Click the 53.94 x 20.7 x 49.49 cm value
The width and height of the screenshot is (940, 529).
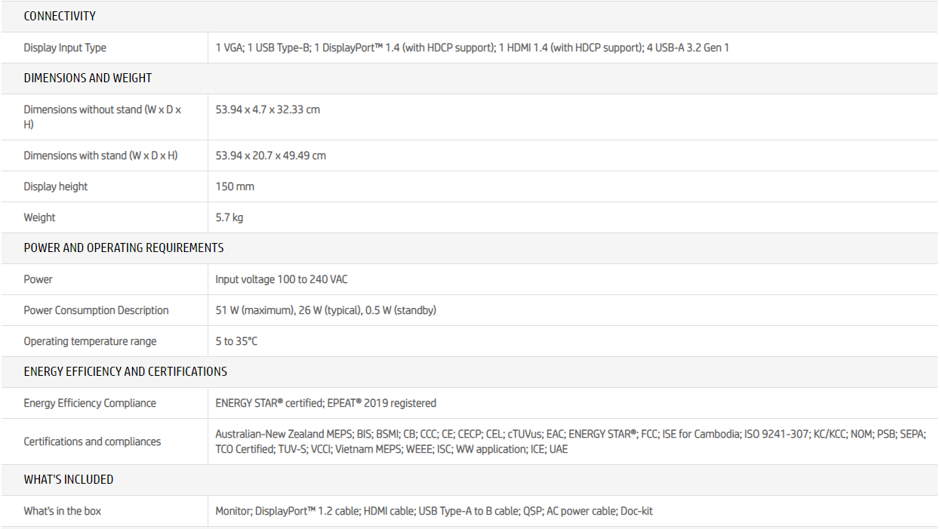270,155
